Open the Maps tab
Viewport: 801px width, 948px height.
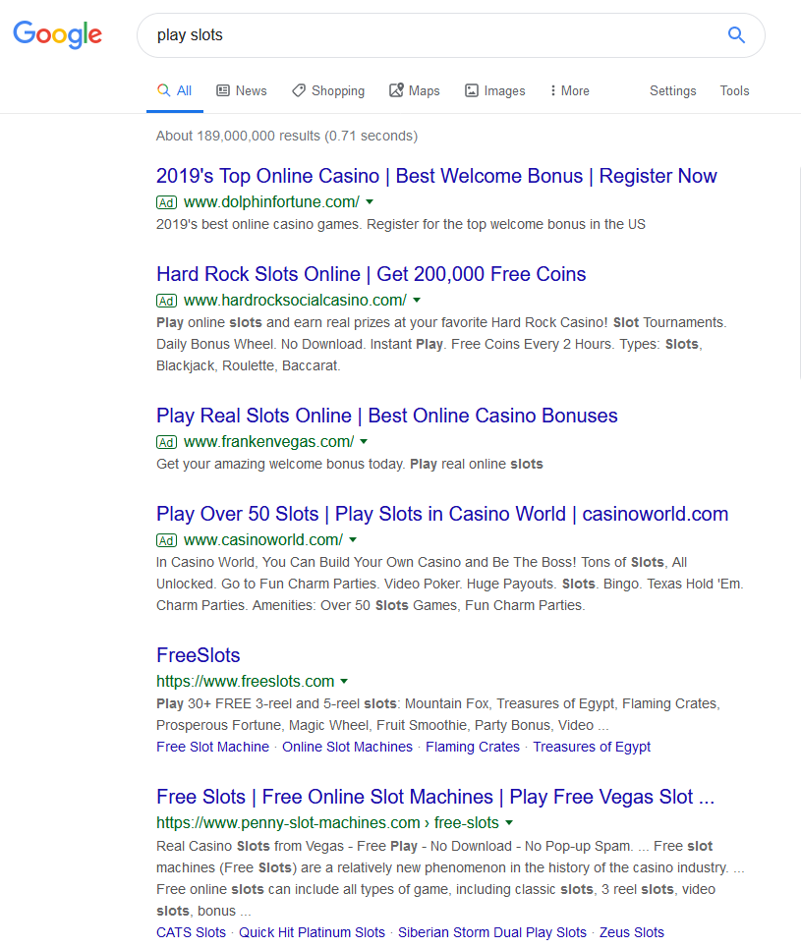click(x=415, y=90)
